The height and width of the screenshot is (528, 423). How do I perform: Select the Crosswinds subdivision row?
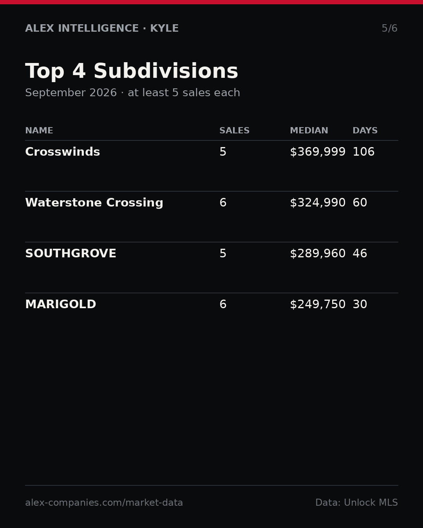point(211,166)
